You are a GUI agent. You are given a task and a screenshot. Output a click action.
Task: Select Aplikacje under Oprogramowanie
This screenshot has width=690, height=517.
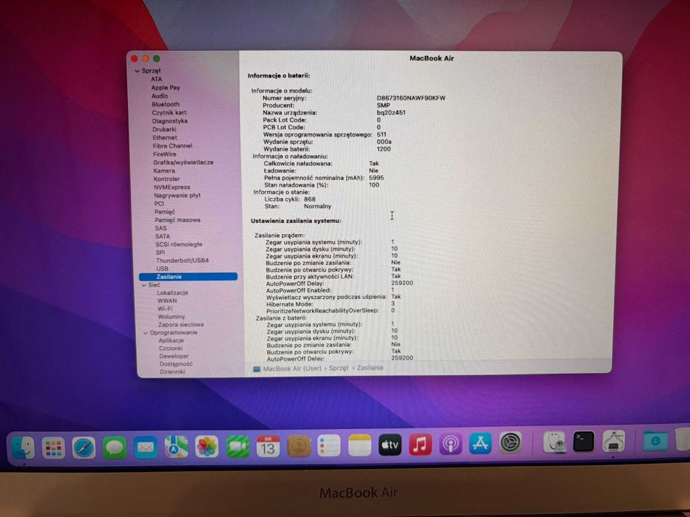(171, 340)
